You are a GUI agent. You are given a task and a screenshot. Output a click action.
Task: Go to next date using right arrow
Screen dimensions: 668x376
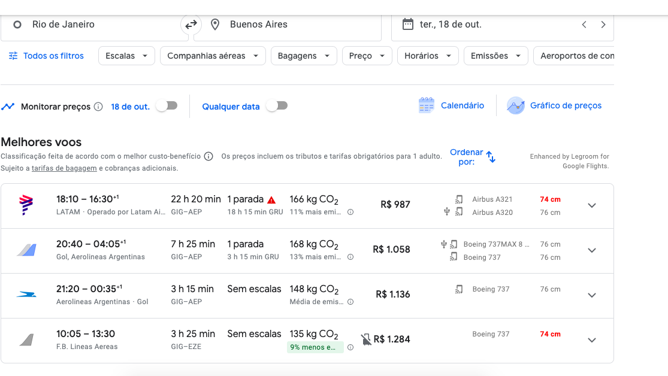(603, 25)
